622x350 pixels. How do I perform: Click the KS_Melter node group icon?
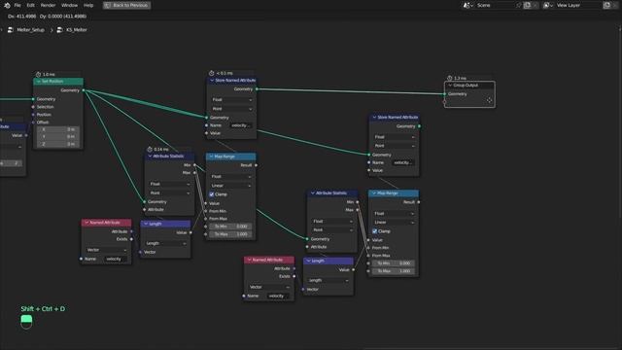click(60, 30)
